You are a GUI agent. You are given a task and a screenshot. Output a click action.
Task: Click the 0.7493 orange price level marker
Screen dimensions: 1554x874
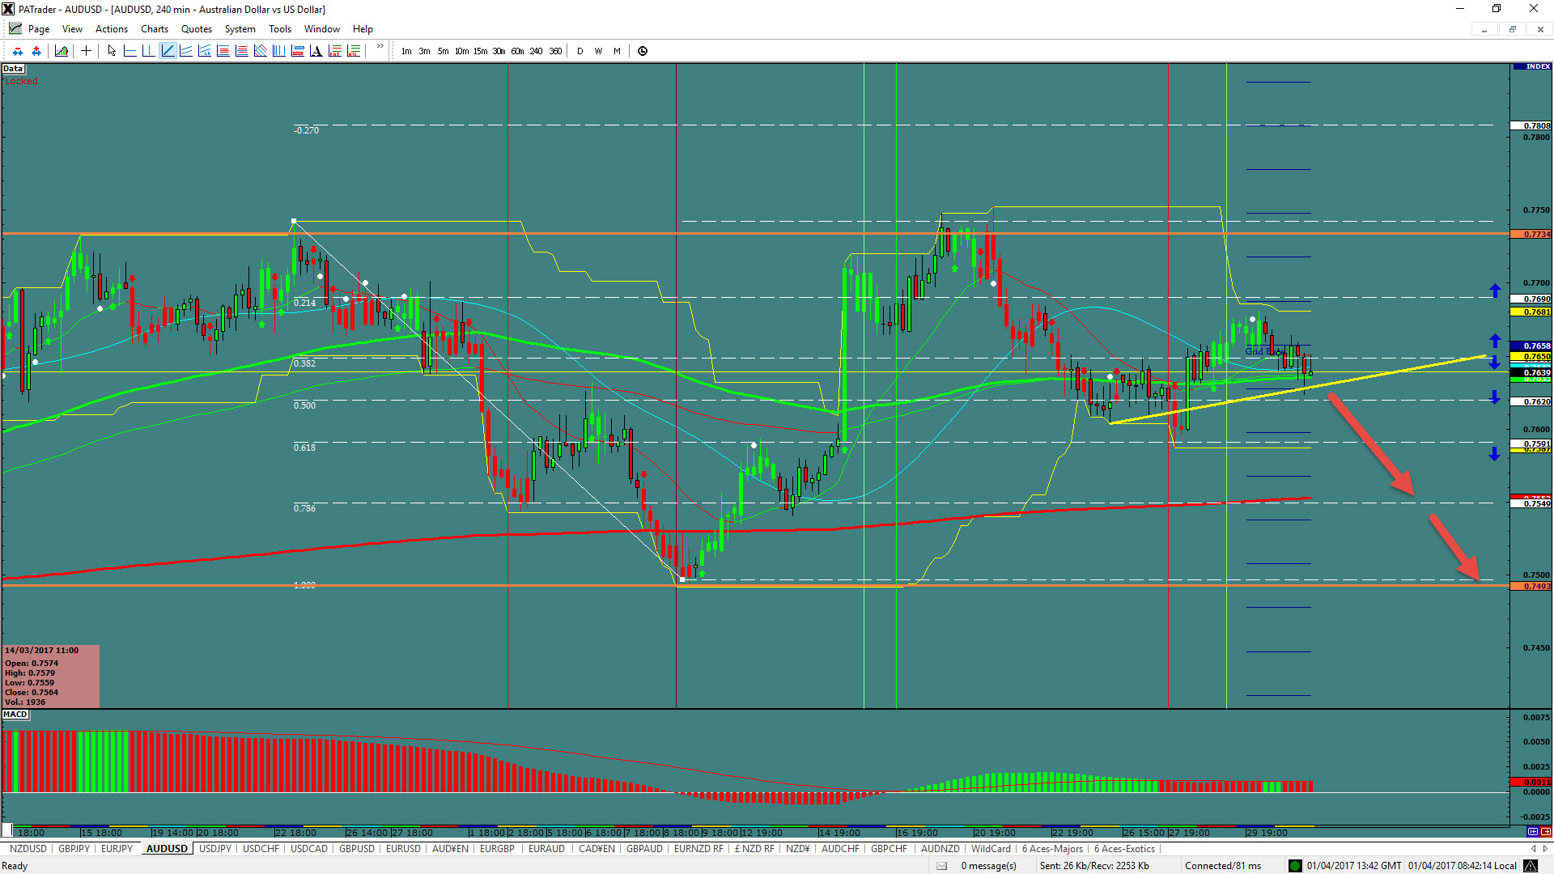coord(1531,586)
